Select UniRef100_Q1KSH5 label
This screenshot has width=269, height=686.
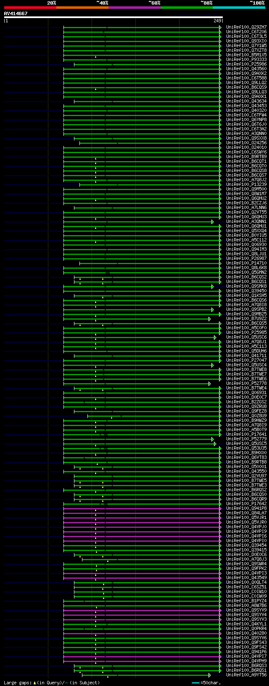coord(246,296)
